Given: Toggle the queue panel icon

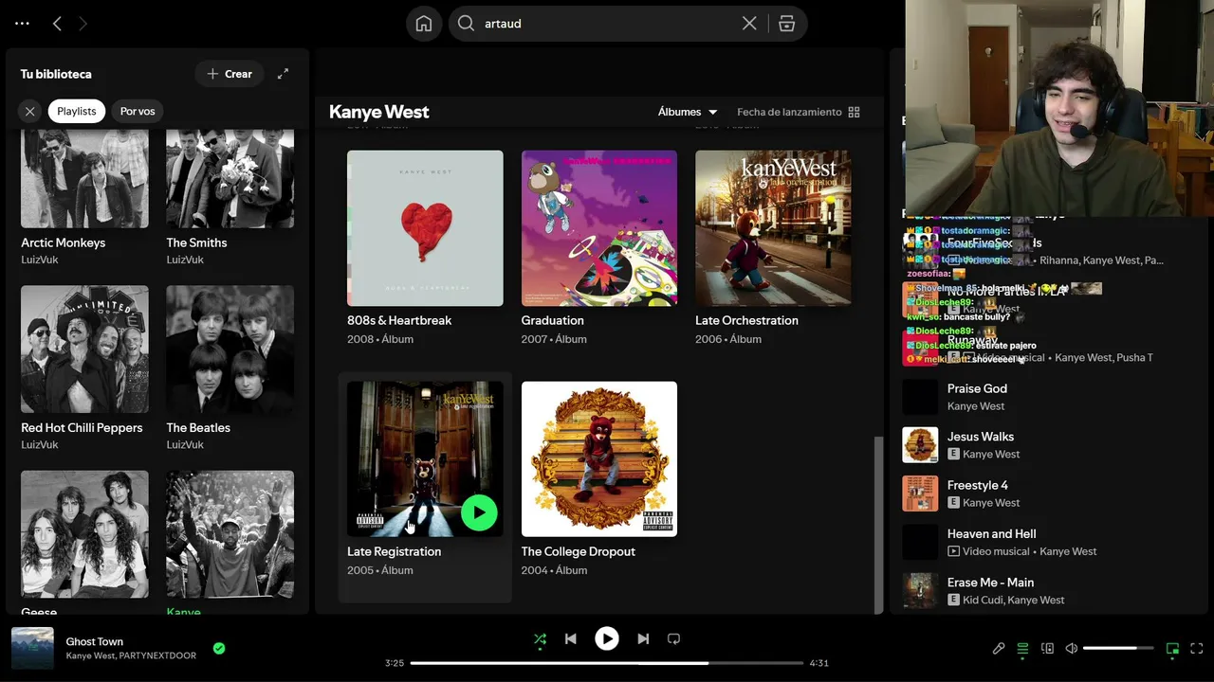Looking at the screenshot, I should (1022, 649).
